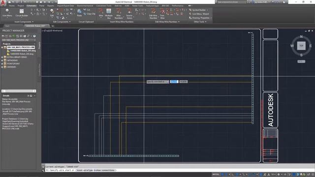
Task: Open first Robot_205.dwg drawing in tree
Action: click(23, 51)
